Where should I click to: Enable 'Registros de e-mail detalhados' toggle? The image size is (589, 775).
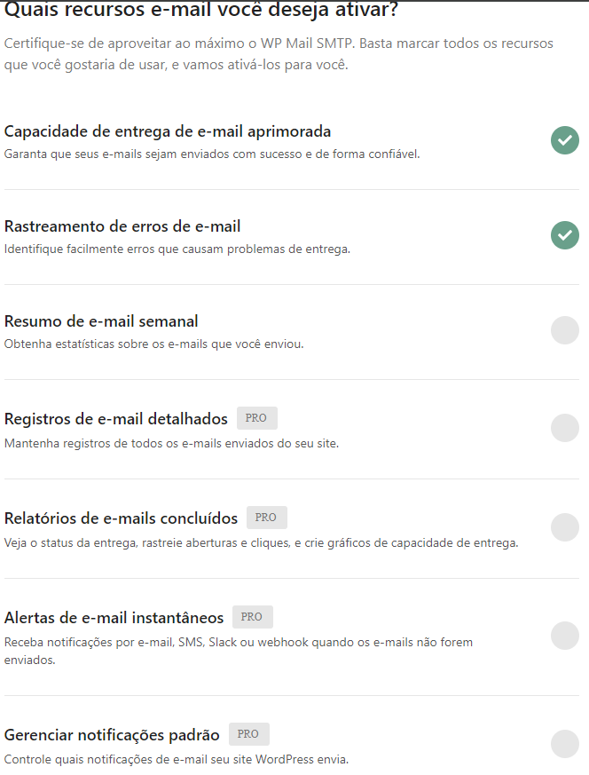[564, 428]
